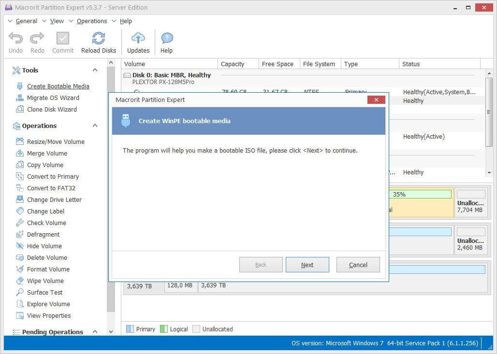The width and height of the screenshot is (497, 354).
Task: Click the Copy Volume icon
Action: point(20,165)
